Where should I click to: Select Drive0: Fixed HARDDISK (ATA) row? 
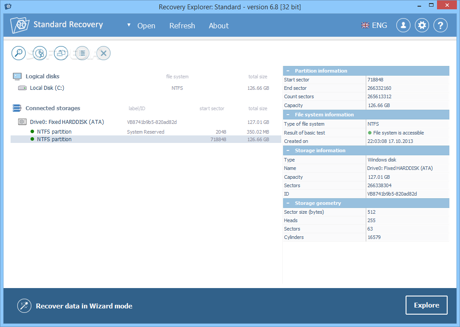point(146,122)
